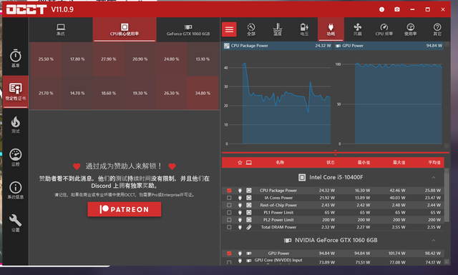This screenshot has height=275, width=458.
Task: Collapse the NVIDIA GeForce GTX 1060 6GB group
Action: point(434,240)
